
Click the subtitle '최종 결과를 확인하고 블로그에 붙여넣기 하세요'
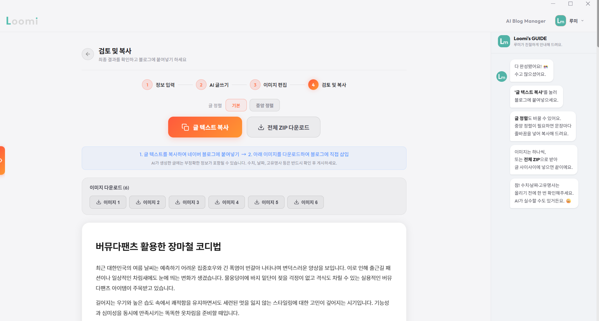[x=142, y=59]
